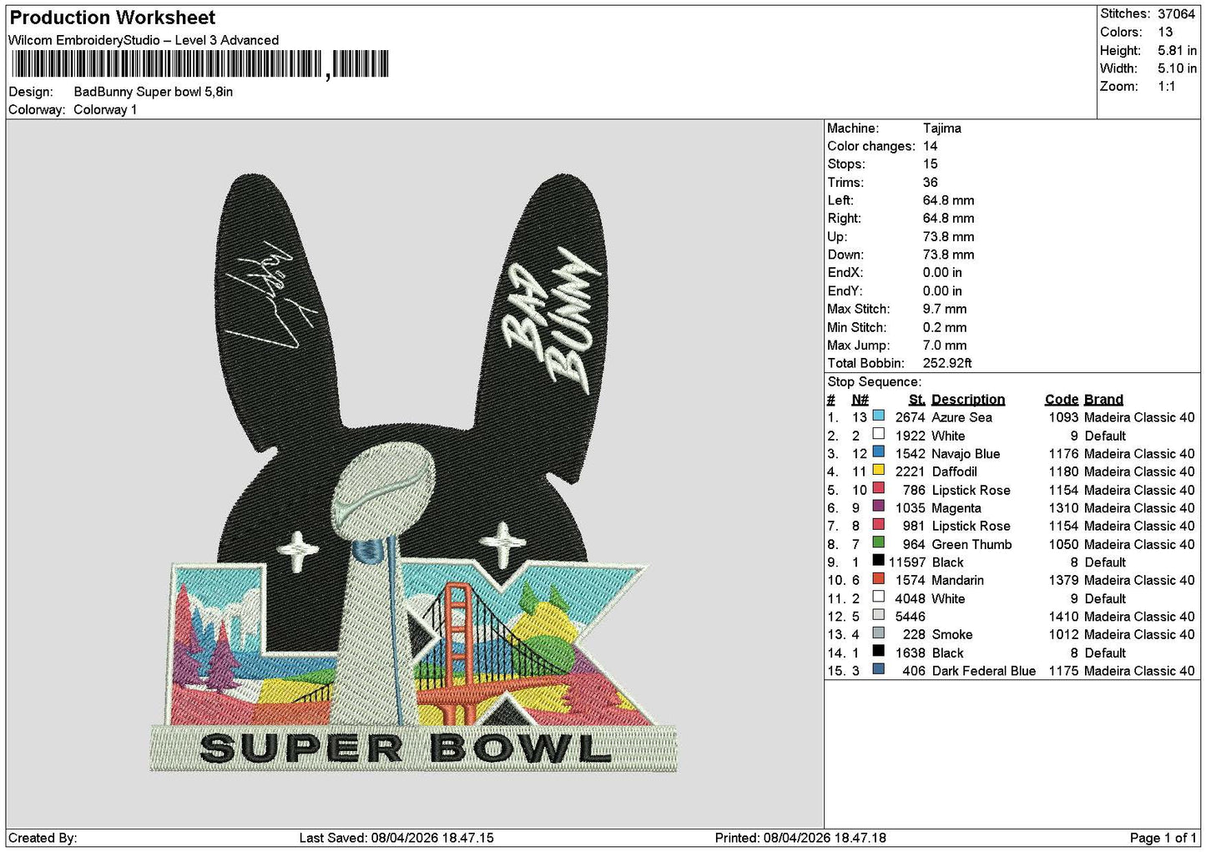Click the Mandarin color swatch
Viewport: 1206px width, 852px height.
click(878, 579)
